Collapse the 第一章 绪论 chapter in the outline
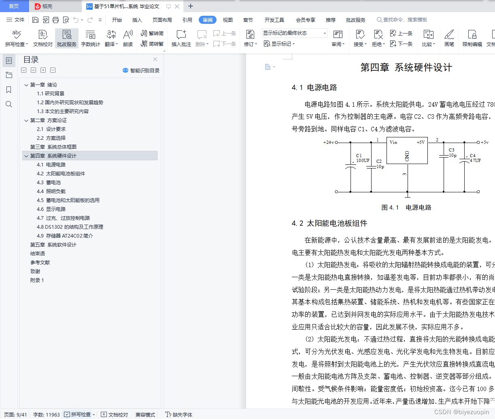495x419 pixels. 26,84
